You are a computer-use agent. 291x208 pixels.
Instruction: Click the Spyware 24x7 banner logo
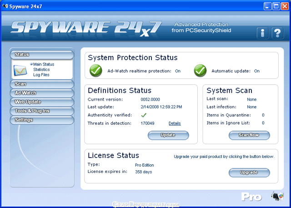pyautogui.click(x=86, y=29)
